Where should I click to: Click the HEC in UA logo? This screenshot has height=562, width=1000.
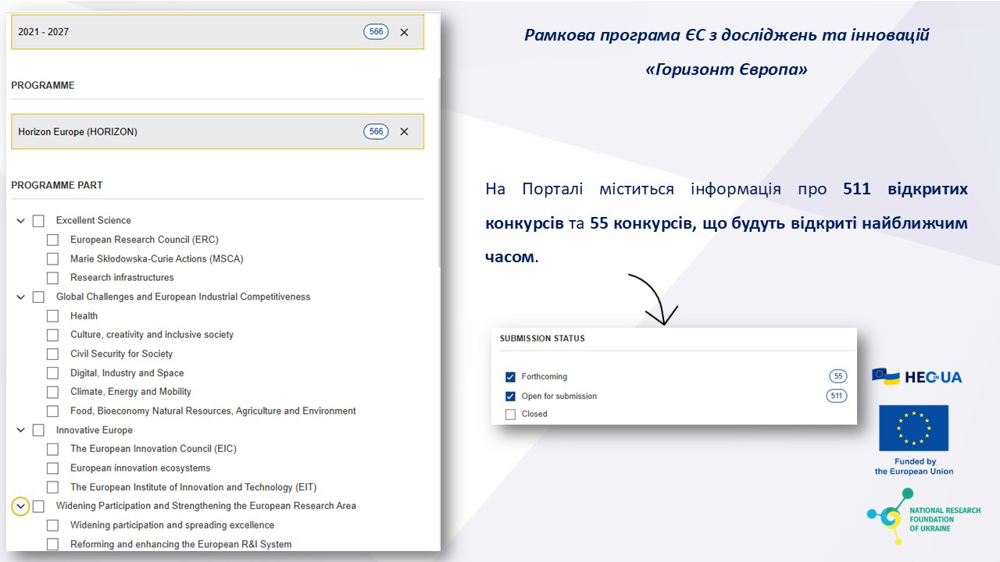(917, 377)
